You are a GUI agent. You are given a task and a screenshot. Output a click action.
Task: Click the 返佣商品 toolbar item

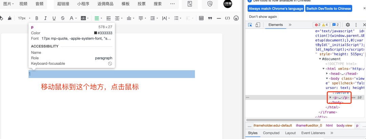tap(105, 4)
